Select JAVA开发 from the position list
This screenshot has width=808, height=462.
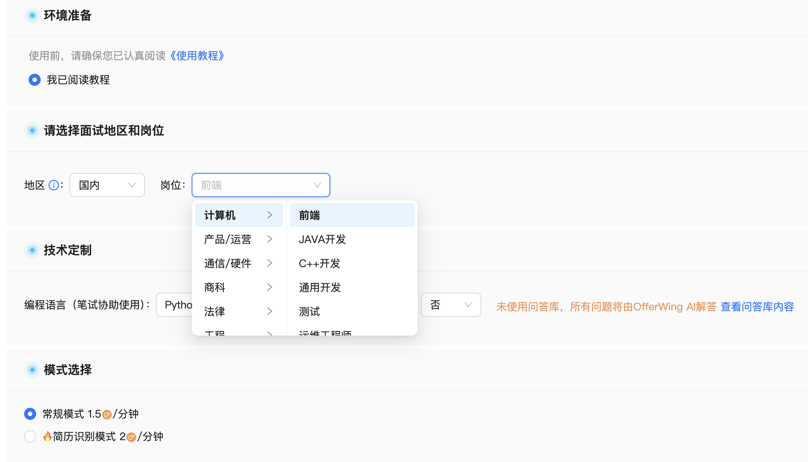pos(322,239)
